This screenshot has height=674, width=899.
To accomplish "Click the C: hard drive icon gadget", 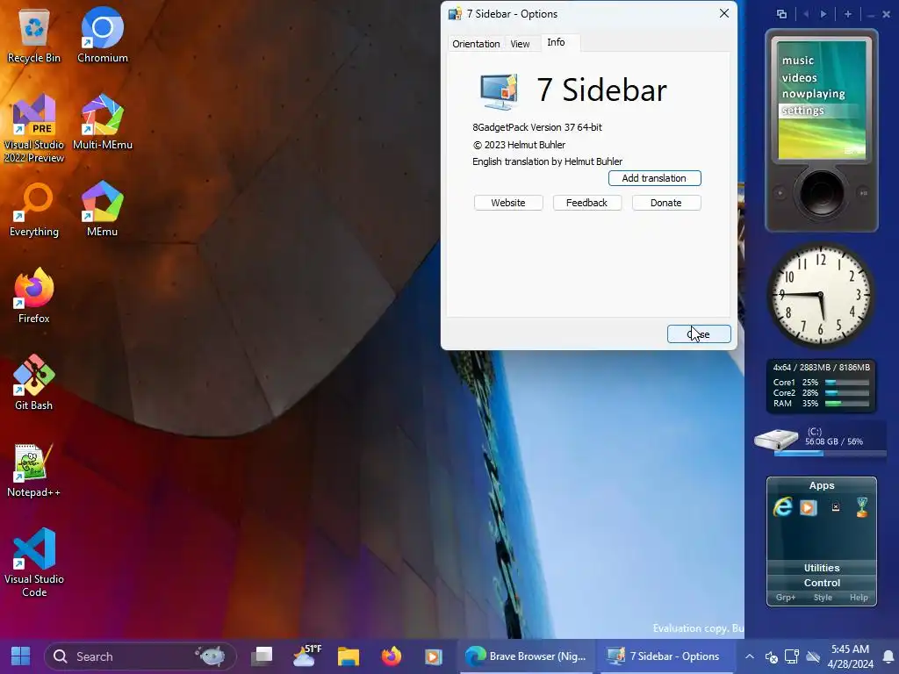I will coord(776,439).
